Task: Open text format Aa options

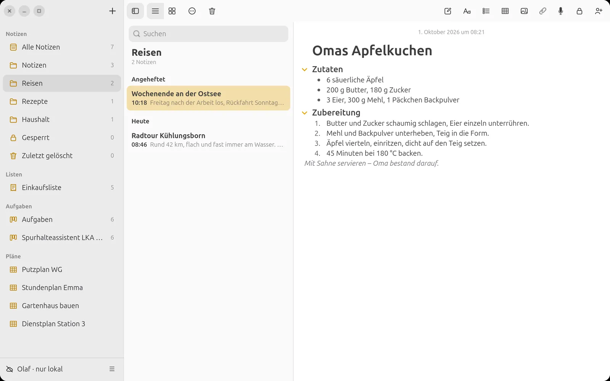Action: coord(467,11)
